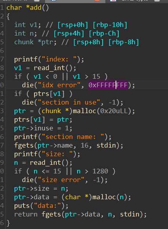The width and height of the screenshot is (168, 229).
Task: Click variable n in the int n declaration
Action: pyautogui.click(x=32, y=33)
